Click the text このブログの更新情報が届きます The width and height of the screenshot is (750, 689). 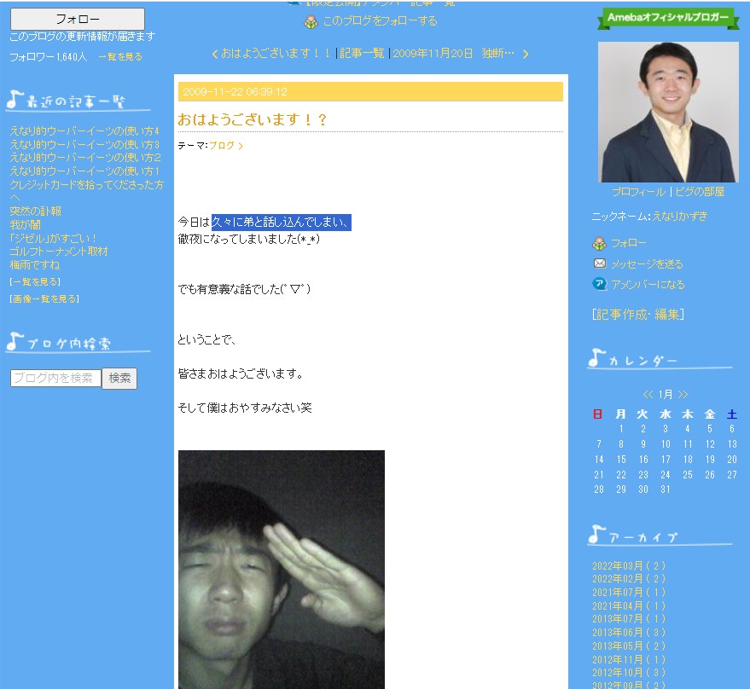pyautogui.click(x=83, y=37)
